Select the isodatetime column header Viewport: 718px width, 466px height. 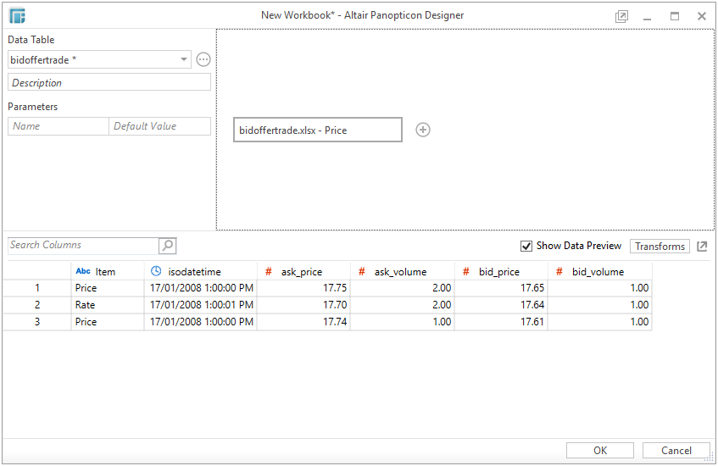click(x=201, y=271)
